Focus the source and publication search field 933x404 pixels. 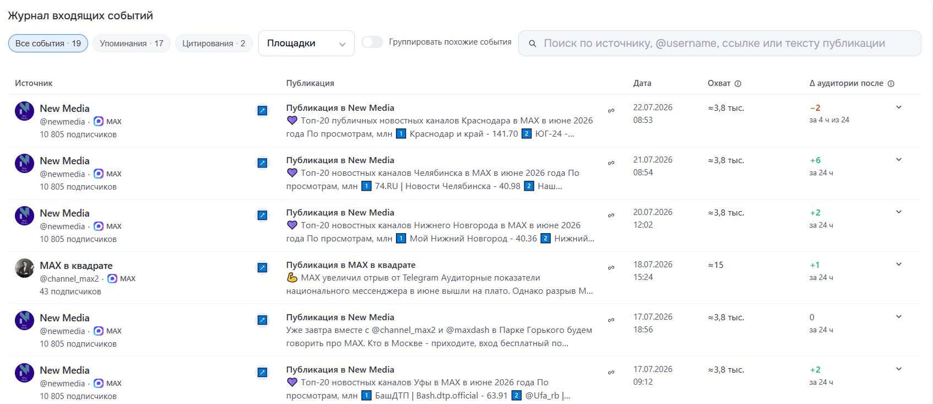click(719, 44)
